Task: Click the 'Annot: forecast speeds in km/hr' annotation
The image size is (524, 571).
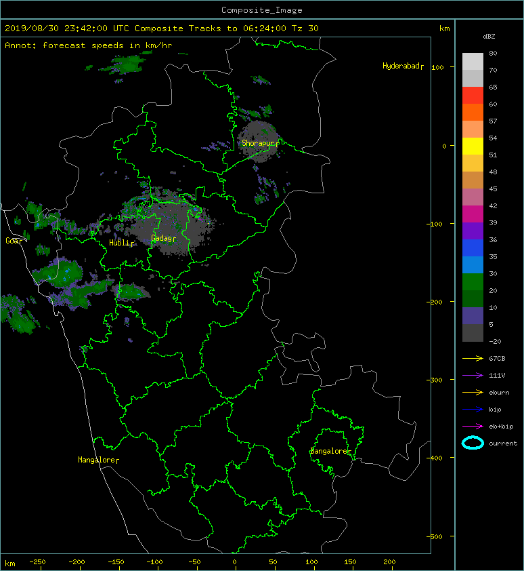Action: (x=89, y=45)
